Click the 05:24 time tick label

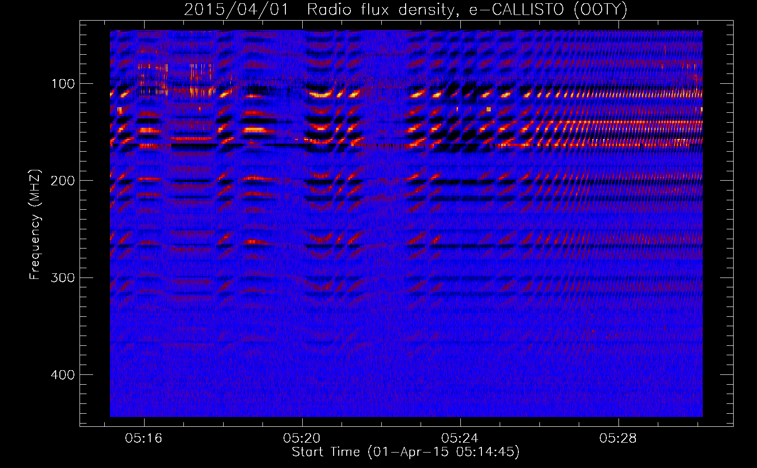460,438
